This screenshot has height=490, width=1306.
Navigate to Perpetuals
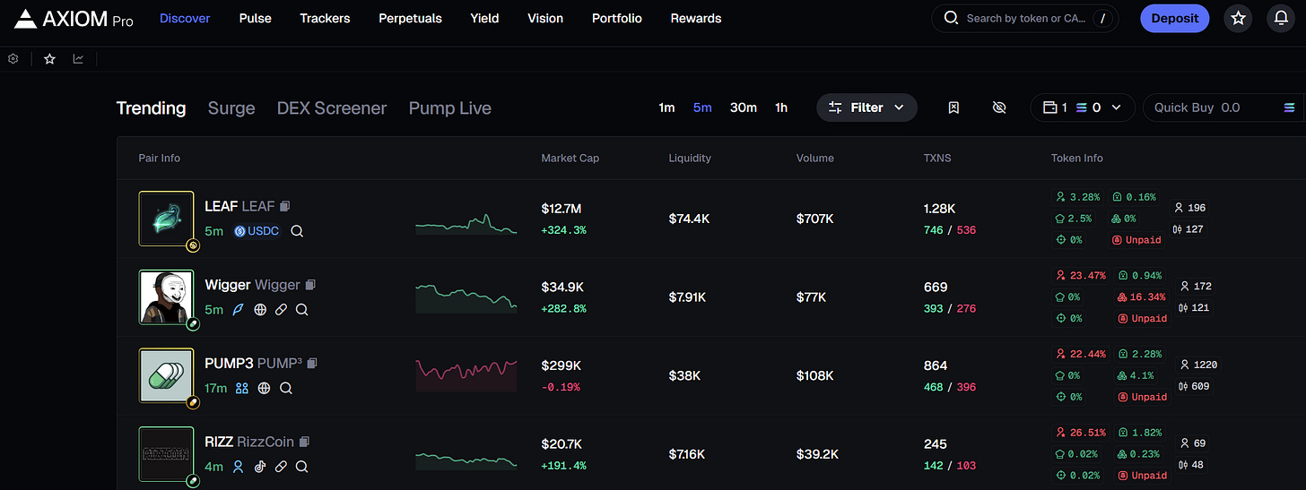click(x=411, y=18)
